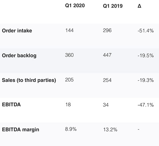Select the 296 order intake value
The image size is (159, 146).
(107, 30)
